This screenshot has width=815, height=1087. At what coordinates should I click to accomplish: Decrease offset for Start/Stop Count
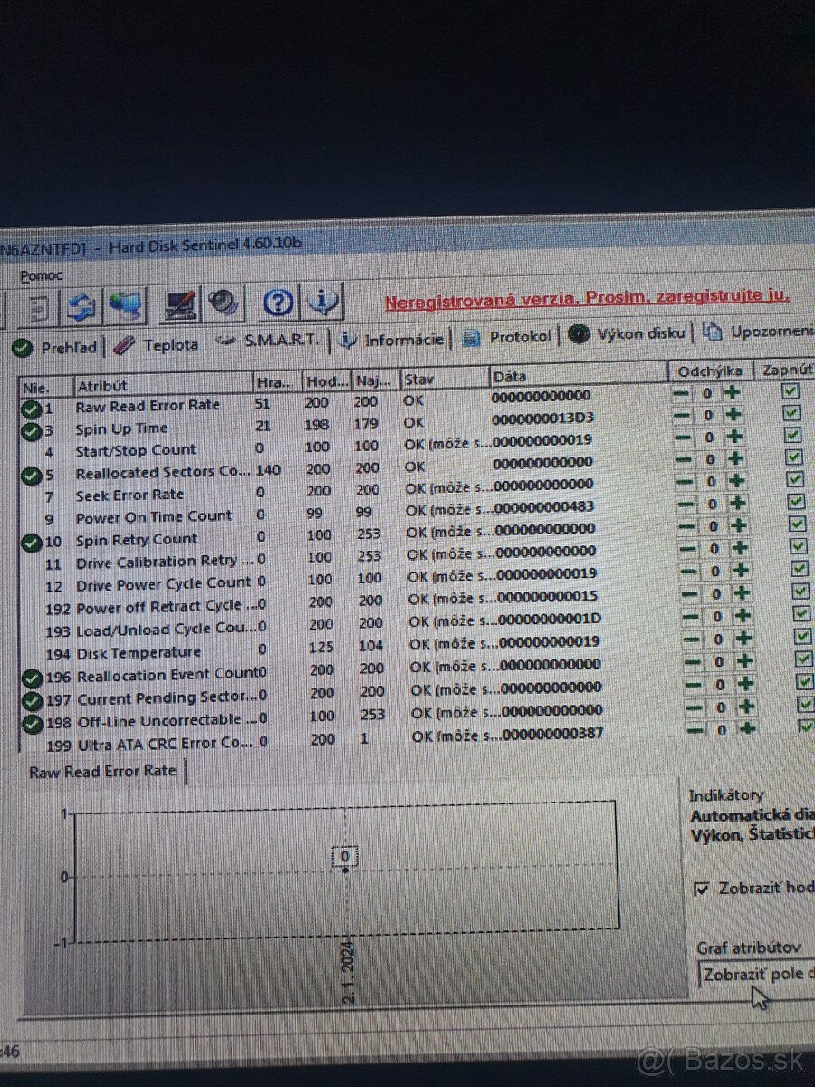click(683, 437)
